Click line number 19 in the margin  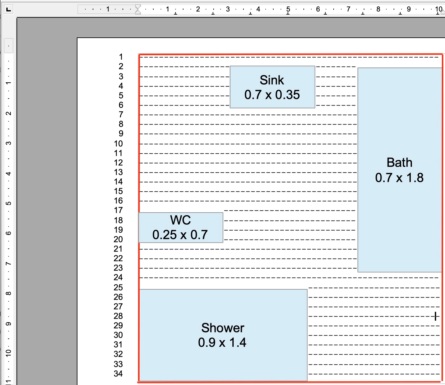[118, 230]
